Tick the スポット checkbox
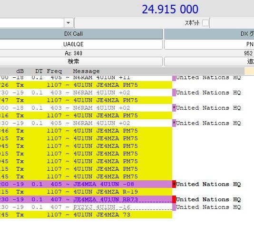 coord(205,23)
